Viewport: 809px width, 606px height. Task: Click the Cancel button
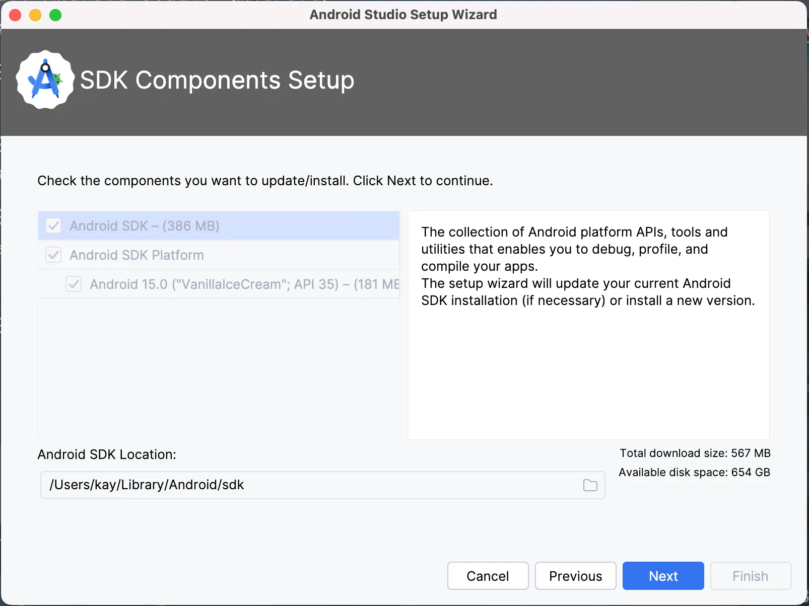[488, 576]
